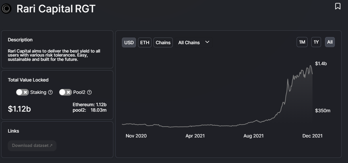This screenshot has width=348, height=163.
Task: Switch chart denomination to ETH
Action: click(x=145, y=42)
